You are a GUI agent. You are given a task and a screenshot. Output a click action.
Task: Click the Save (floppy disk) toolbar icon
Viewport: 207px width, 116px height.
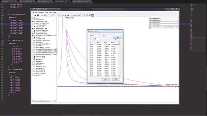[38, 15]
